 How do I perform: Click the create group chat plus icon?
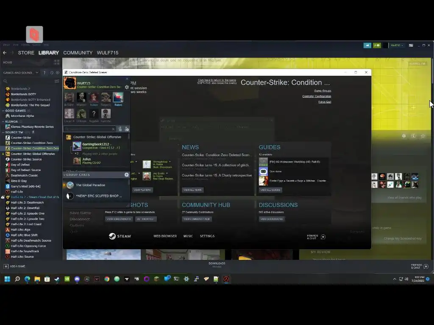(x=126, y=175)
